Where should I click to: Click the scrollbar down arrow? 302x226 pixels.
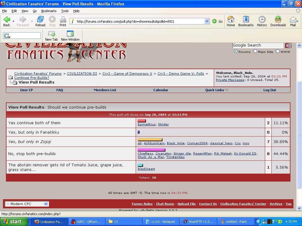(x=299, y=208)
